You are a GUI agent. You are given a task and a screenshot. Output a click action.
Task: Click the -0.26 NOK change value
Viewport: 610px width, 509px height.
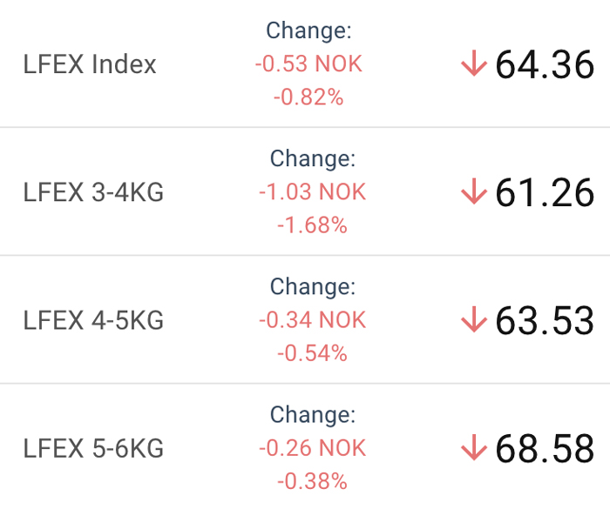click(x=312, y=447)
